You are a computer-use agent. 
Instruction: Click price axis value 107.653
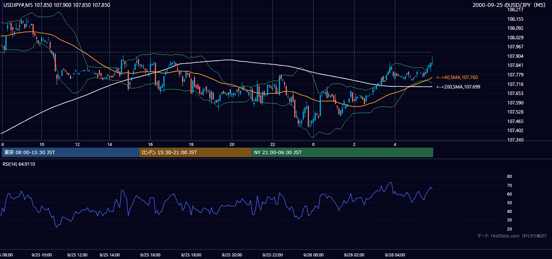coord(515,93)
